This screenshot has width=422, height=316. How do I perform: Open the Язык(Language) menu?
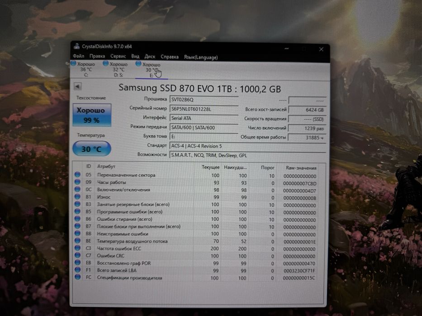point(201,57)
